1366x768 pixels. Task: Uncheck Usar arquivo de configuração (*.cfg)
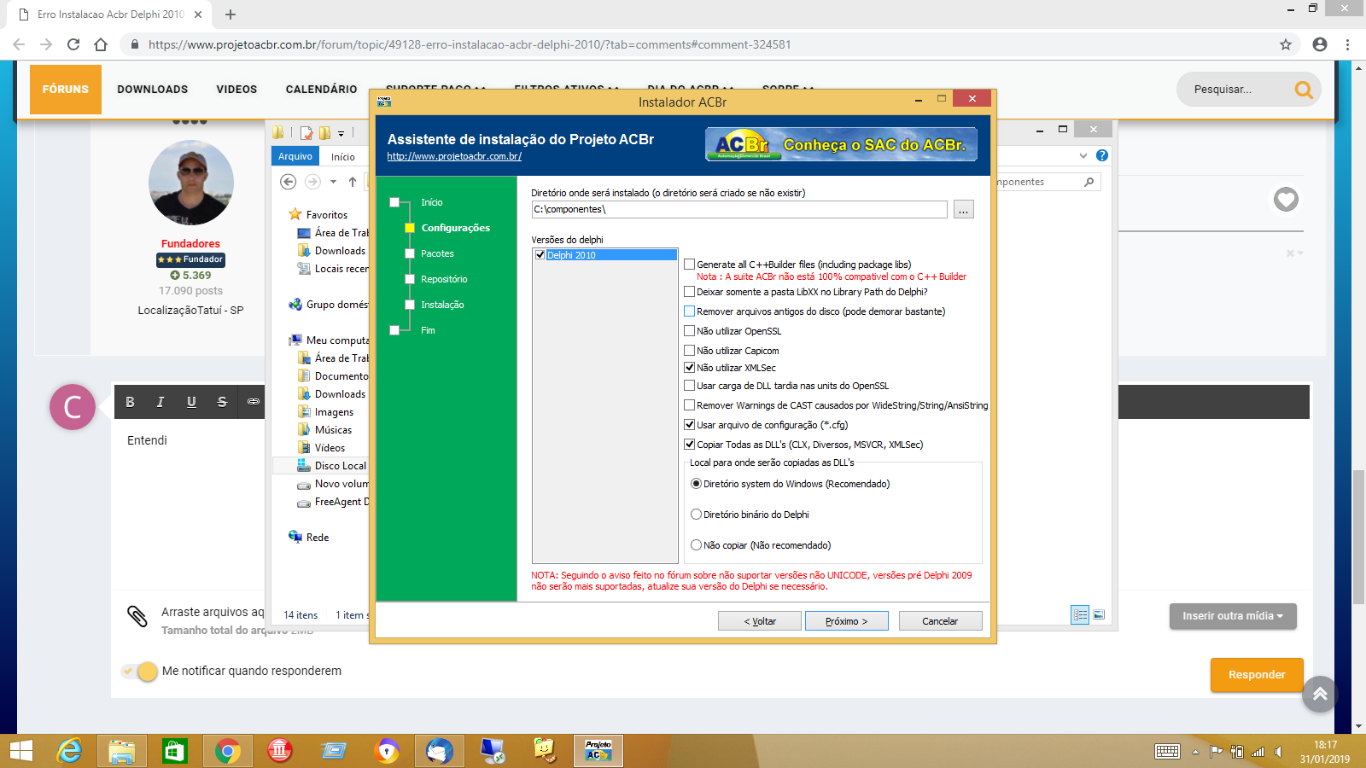click(689, 425)
